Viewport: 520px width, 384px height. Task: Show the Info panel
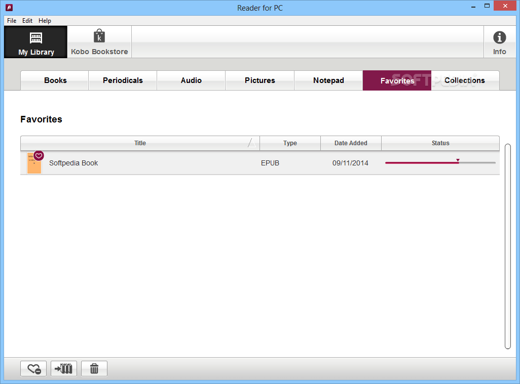click(x=499, y=42)
